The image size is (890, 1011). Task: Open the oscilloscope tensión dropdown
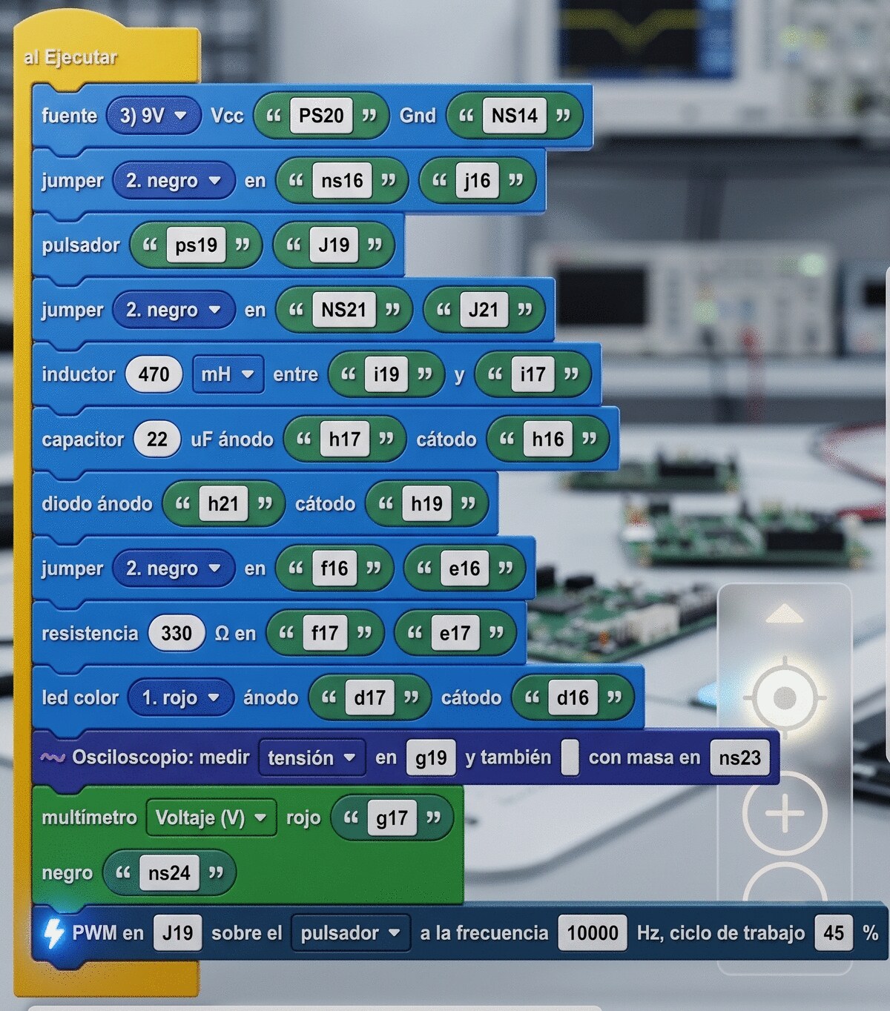click(x=311, y=758)
